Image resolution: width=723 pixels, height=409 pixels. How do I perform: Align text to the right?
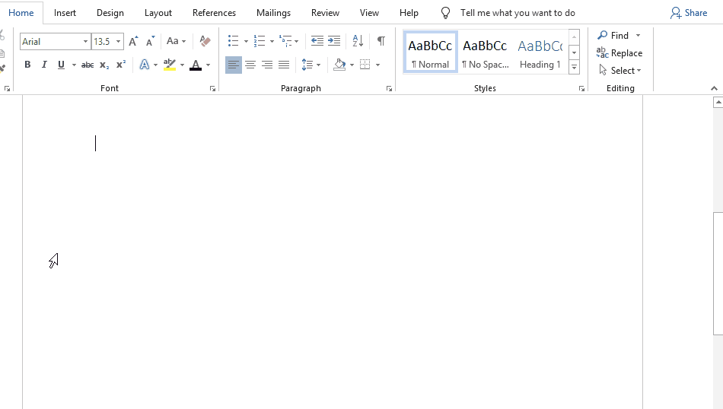click(x=267, y=65)
